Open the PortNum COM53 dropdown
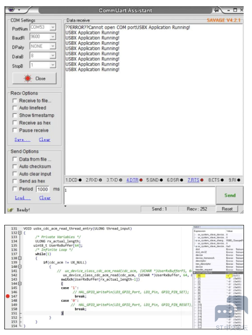Image resolution: width=252 pixels, height=335 pixels. [52, 27]
